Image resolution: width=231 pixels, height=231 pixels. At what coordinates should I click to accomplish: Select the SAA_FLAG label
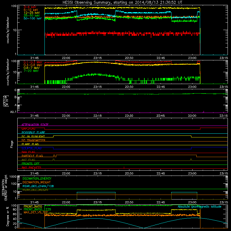pos(28,152)
